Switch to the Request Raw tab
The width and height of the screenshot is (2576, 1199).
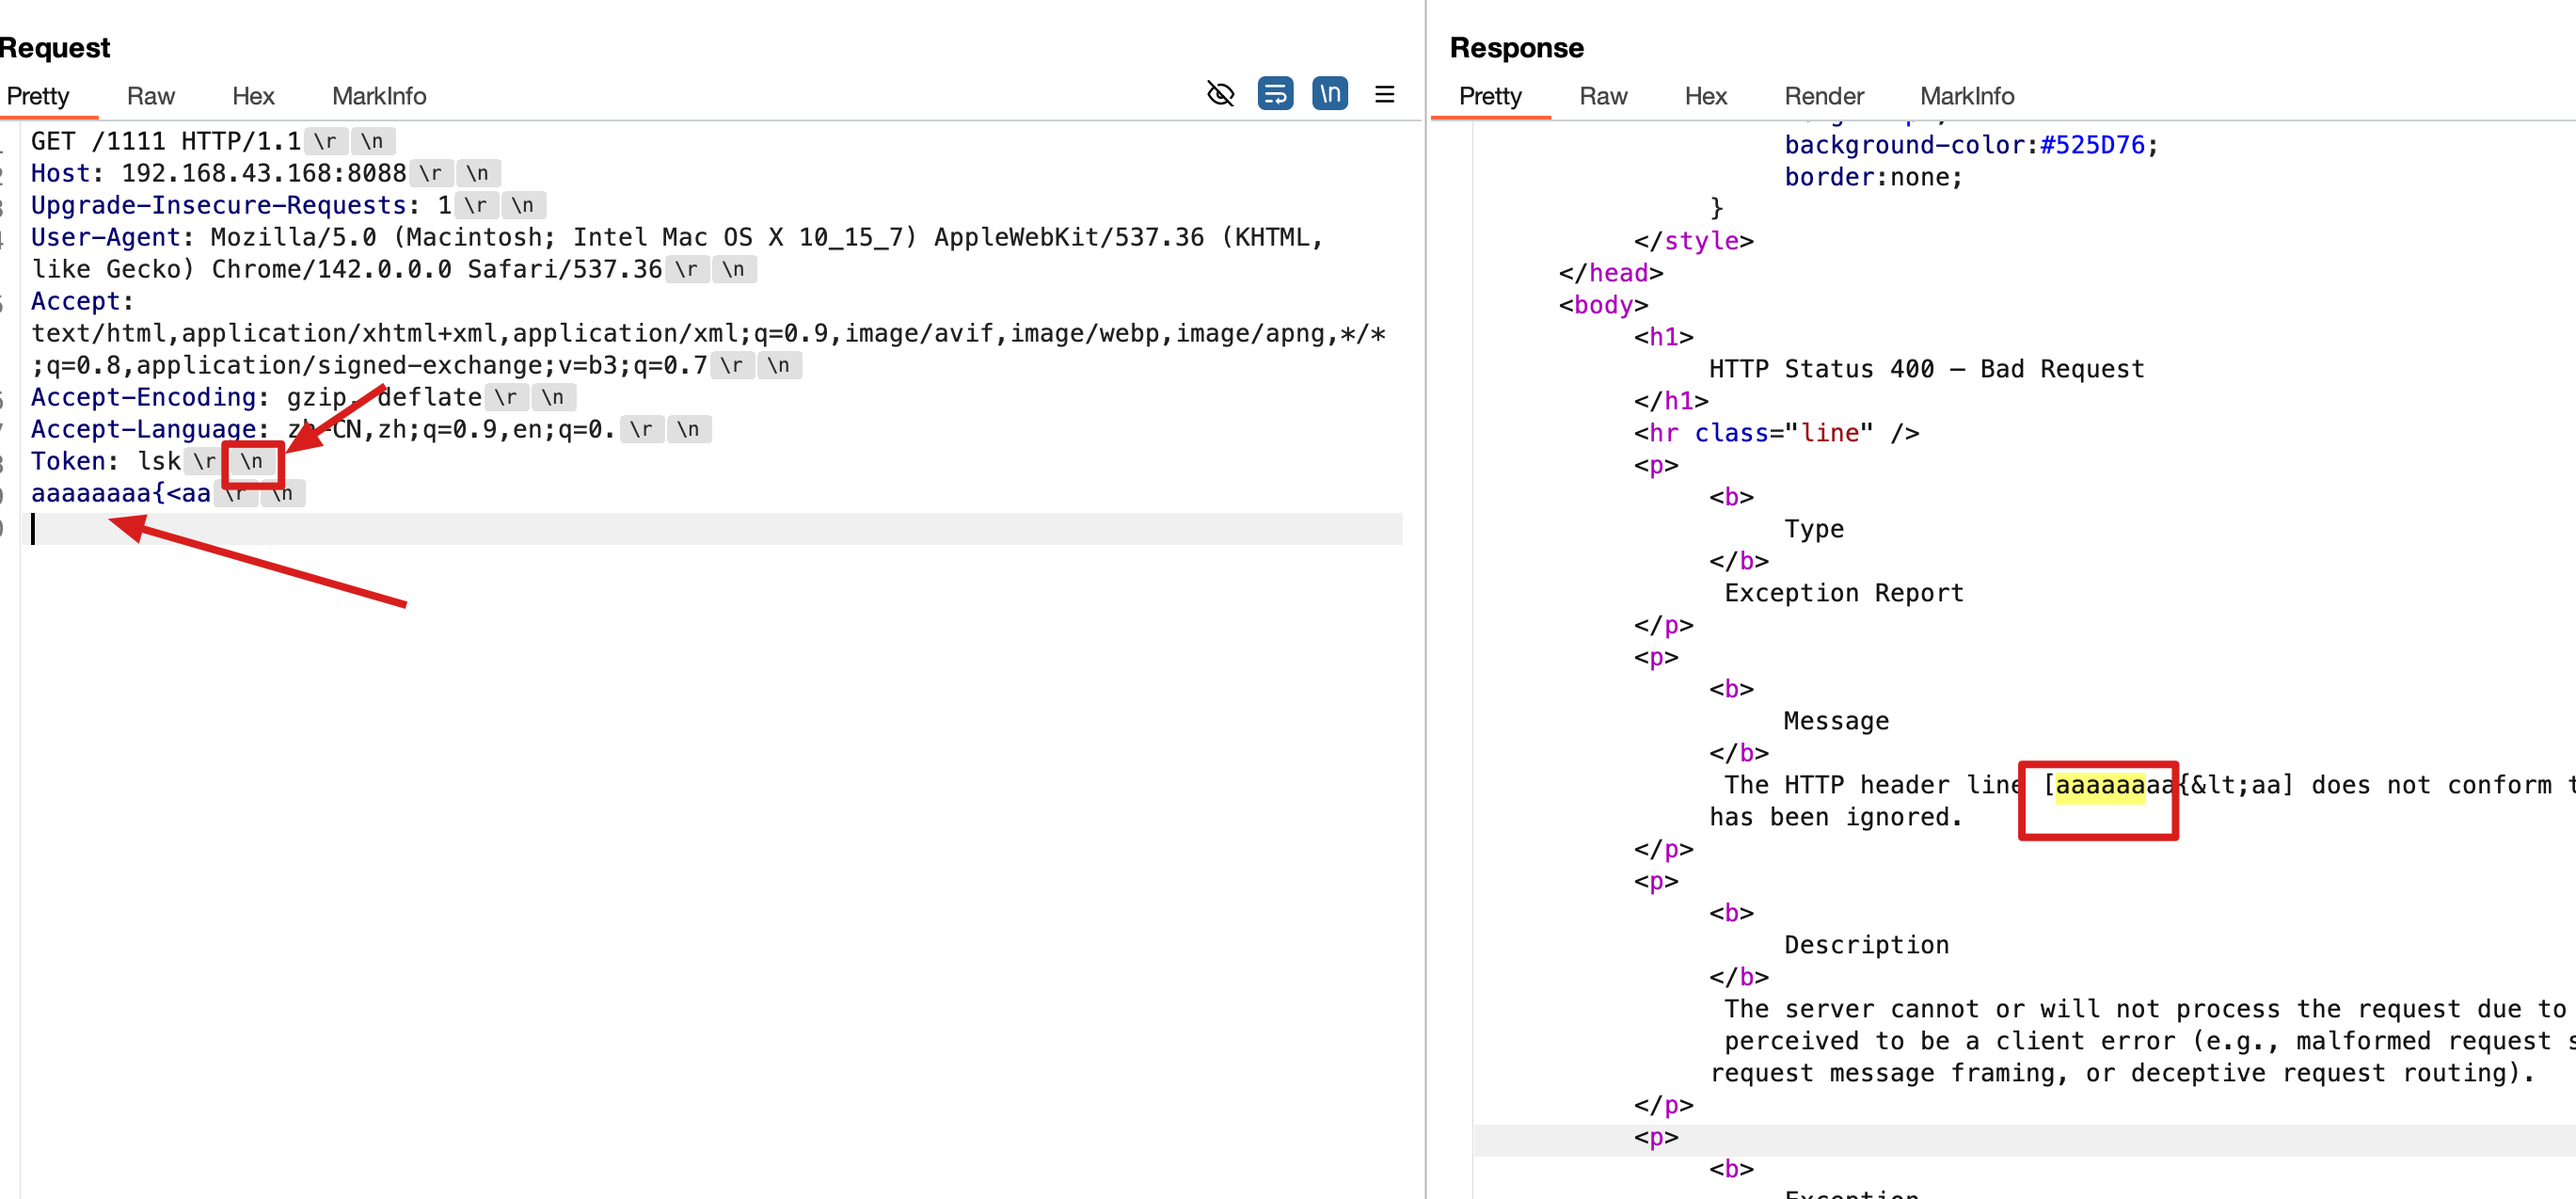(x=150, y=96)
